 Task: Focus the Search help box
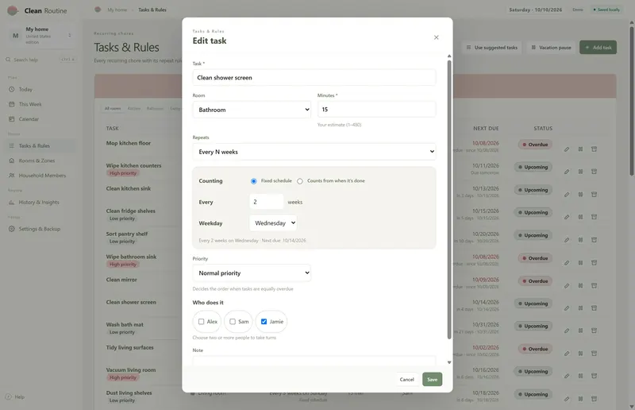(40, 60)
